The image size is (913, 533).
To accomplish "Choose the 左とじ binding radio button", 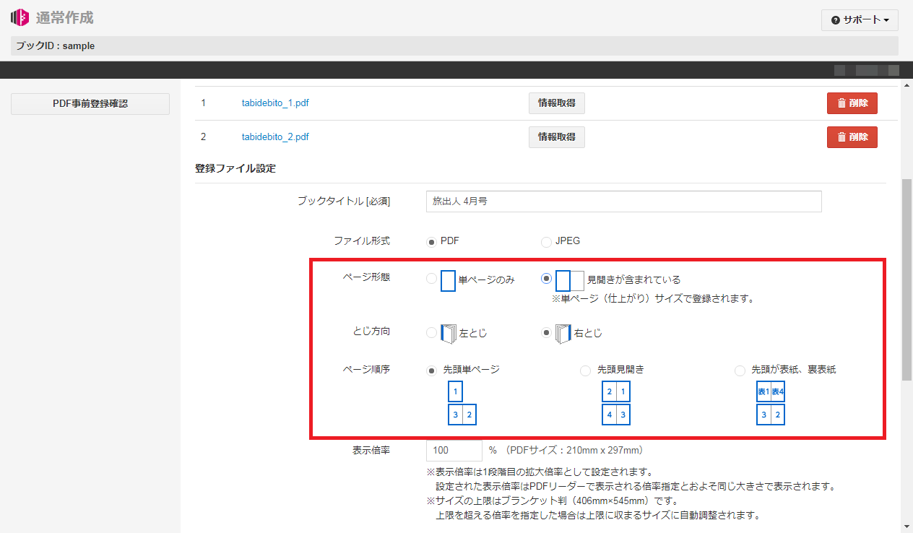I will pyautogui.click(x=431, y=334).
